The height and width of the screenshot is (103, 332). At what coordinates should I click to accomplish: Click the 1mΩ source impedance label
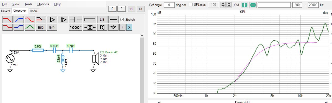[x=14, y=65]
